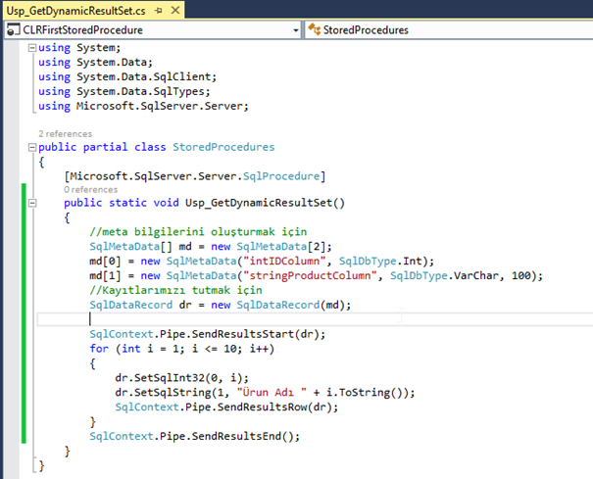Close the Usp_GetDynamicResultSet.cs tab
593x479 pixels.
click(x=175, y=10)
